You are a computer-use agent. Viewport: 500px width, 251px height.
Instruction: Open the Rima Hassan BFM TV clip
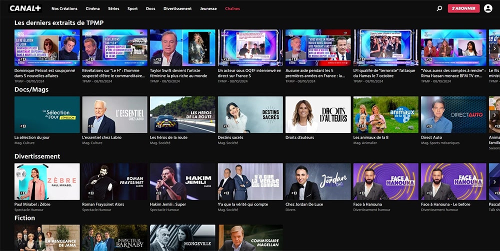click(454, 48)
